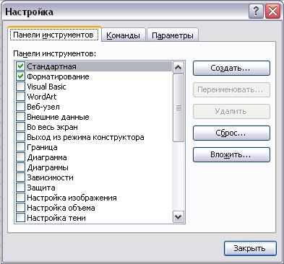Click the scrollbar thumb in toolbar list

coord(178,107)
